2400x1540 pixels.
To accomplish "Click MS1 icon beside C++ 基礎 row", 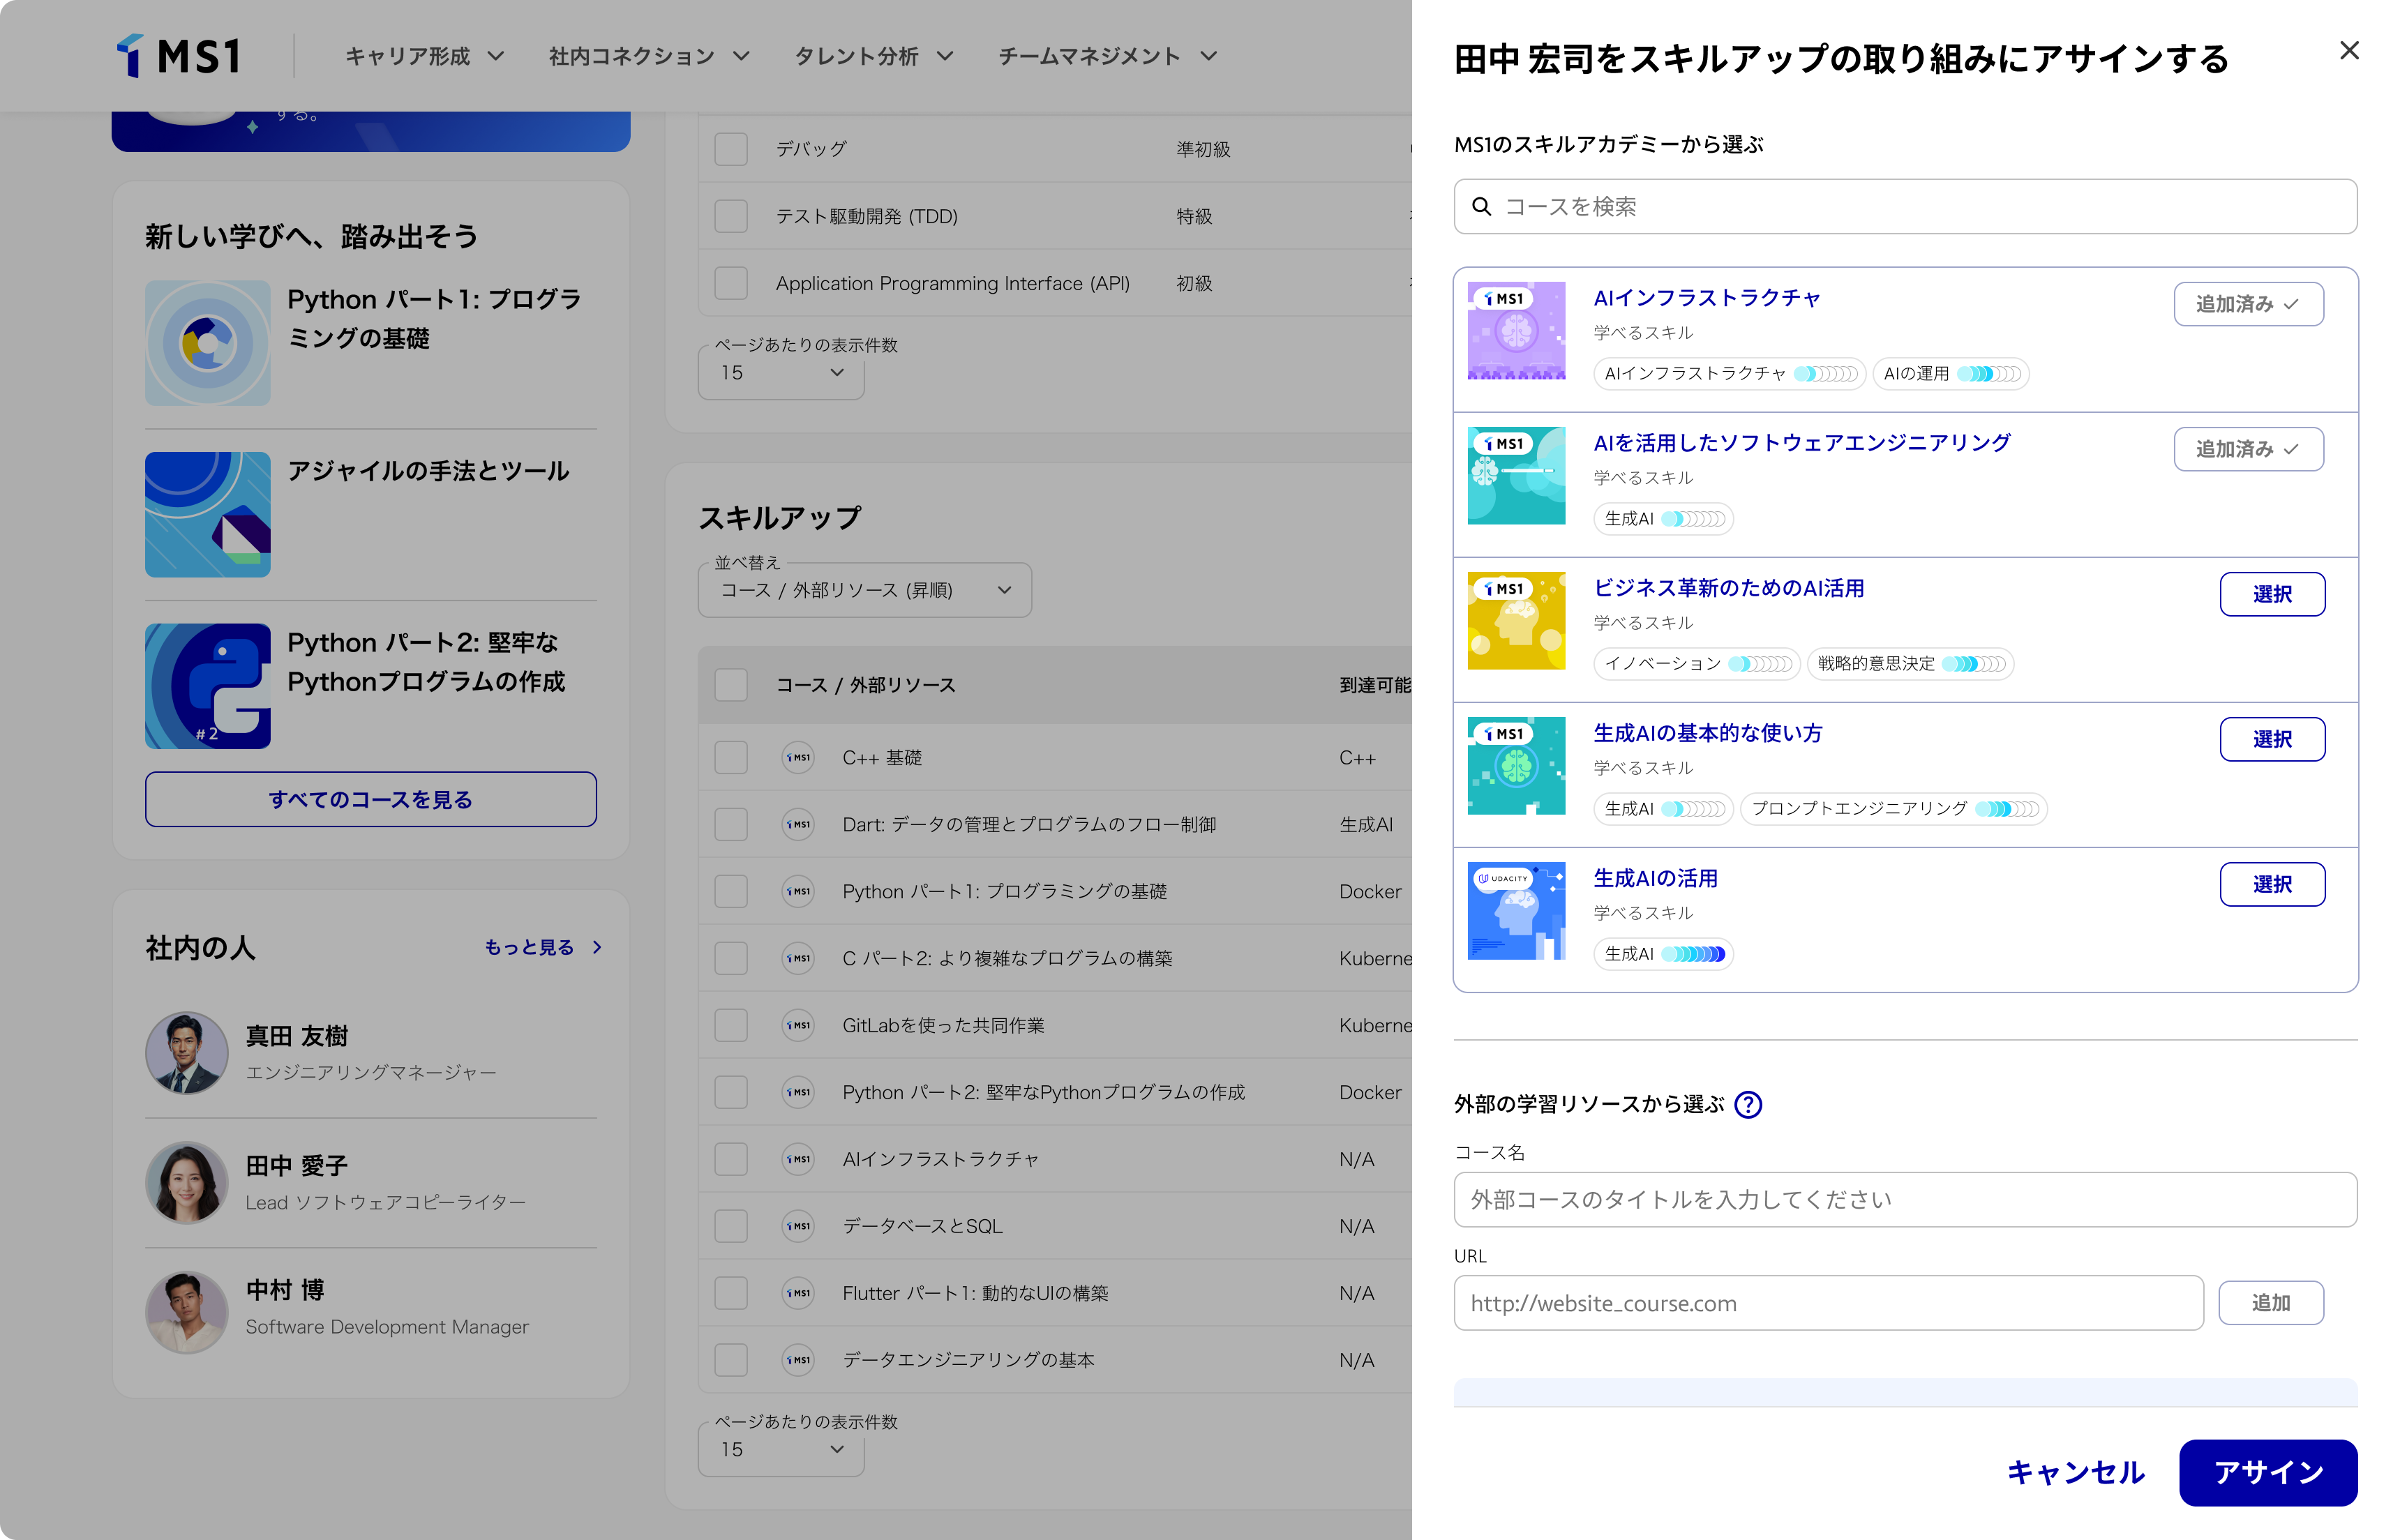I will click(797, 758).
